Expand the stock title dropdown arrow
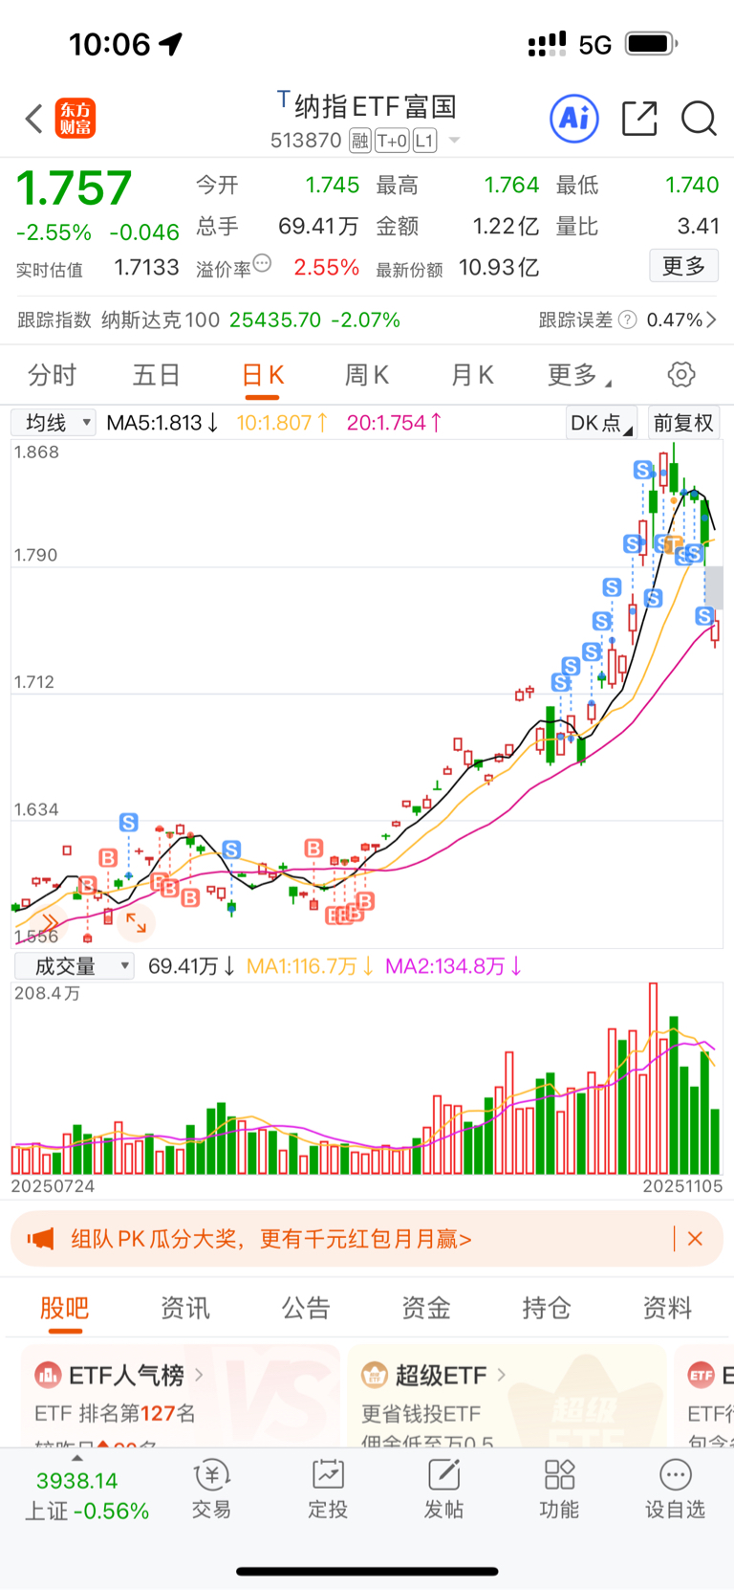Screen dimensions: 734x1590 click(x=454, y=142)
